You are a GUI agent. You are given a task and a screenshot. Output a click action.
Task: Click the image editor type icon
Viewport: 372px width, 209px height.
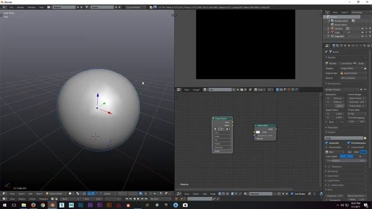(x=178, y=90)
